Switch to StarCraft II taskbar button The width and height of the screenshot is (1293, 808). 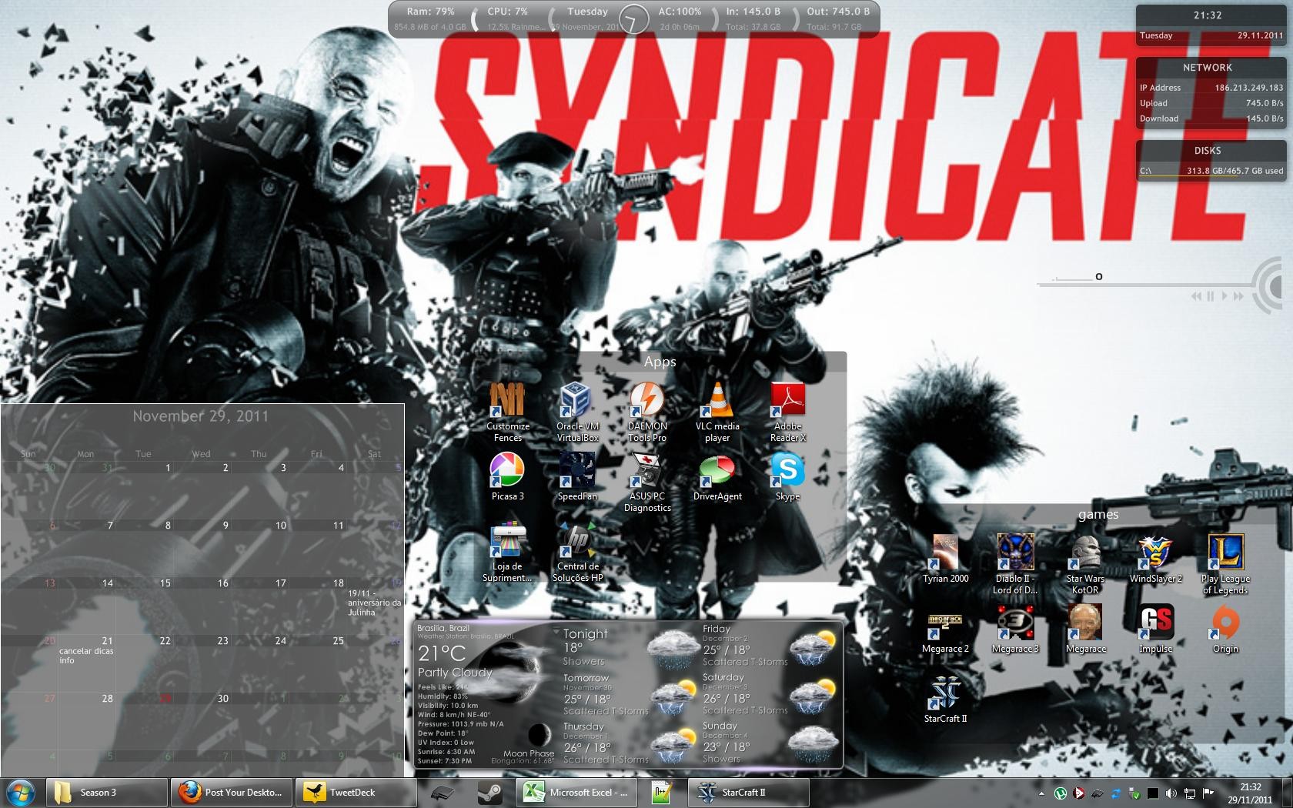749,792
